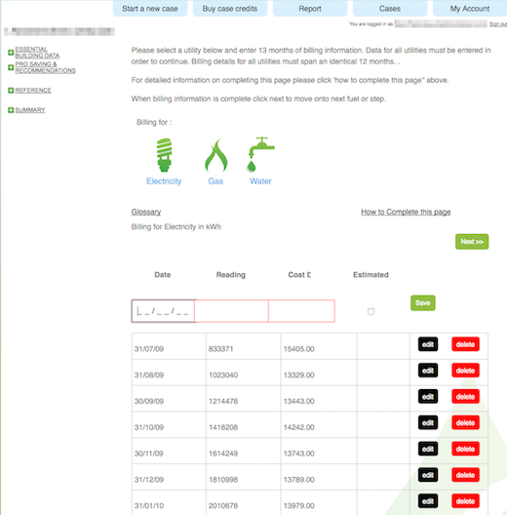Image resolution: width=507 pixels, height=515 pixels.
Task: Click the reading value 1810998
Action: pos(223,480)
